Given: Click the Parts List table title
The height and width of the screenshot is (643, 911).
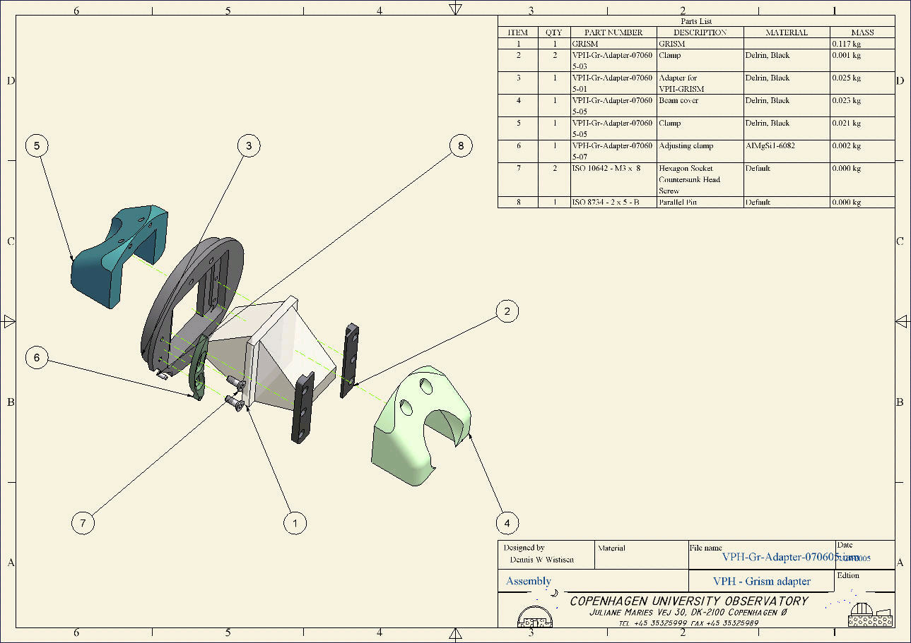Looking at the screenshot, I should [696, 21].
